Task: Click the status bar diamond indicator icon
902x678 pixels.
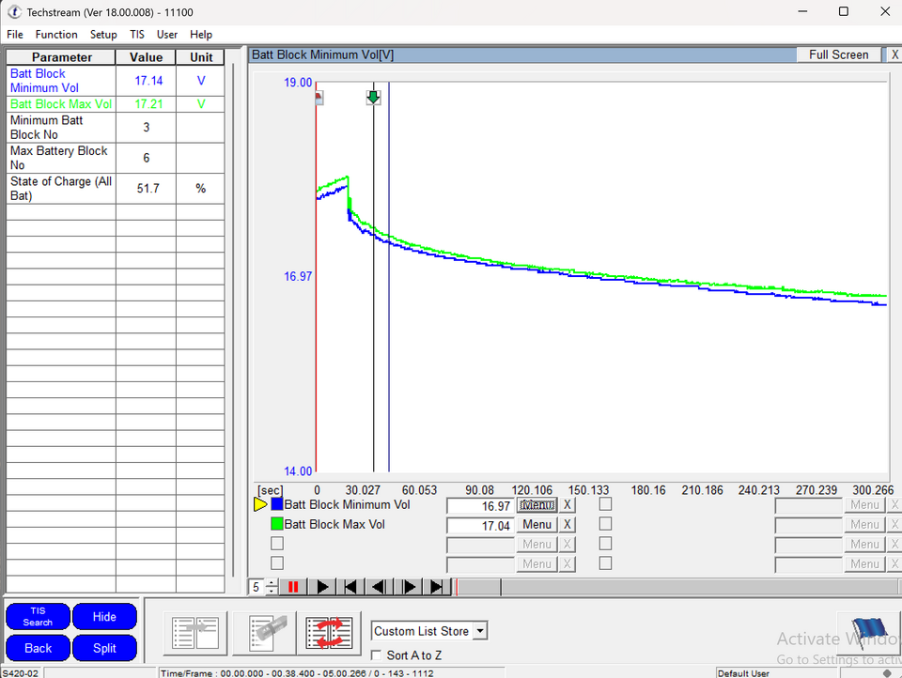Action: point(886,673)
